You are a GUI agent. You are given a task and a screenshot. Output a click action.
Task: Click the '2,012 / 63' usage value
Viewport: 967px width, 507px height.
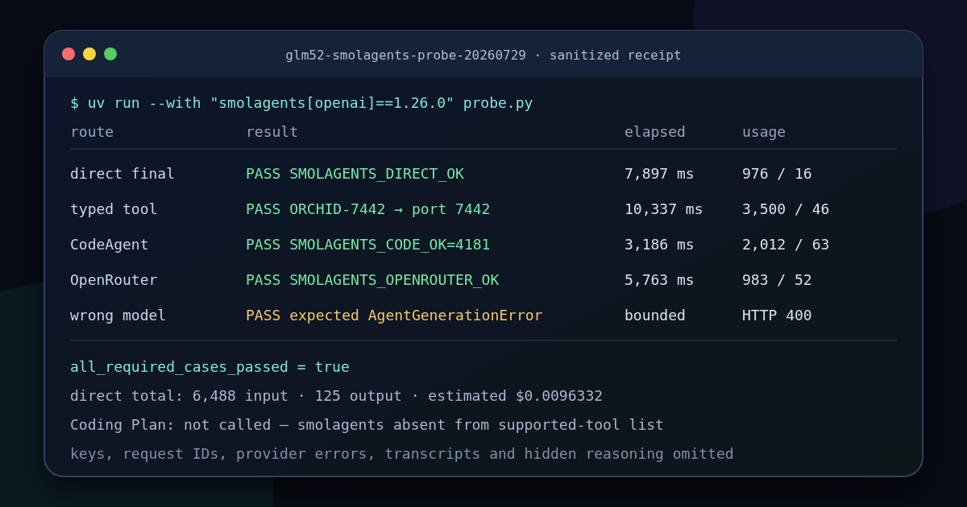point(786,245)
